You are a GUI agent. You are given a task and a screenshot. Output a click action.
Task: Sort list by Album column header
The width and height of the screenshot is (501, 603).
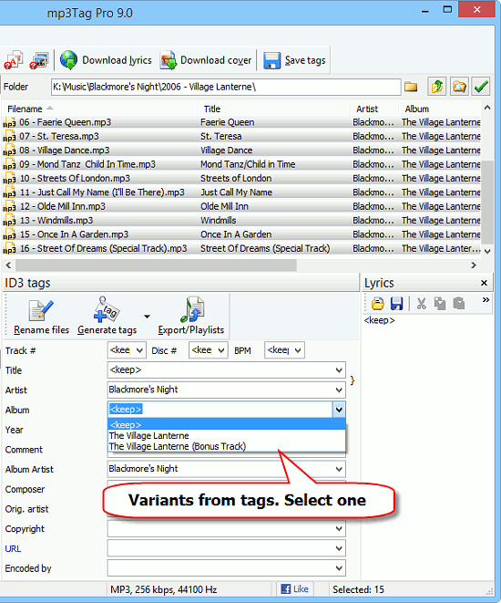(x=440, y=109)
